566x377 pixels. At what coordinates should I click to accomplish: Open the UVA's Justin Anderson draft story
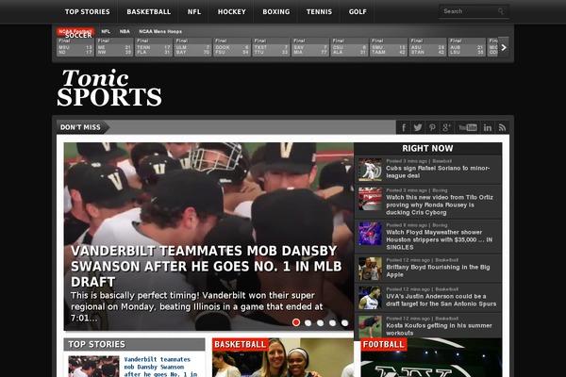click(x=441, y=300)
